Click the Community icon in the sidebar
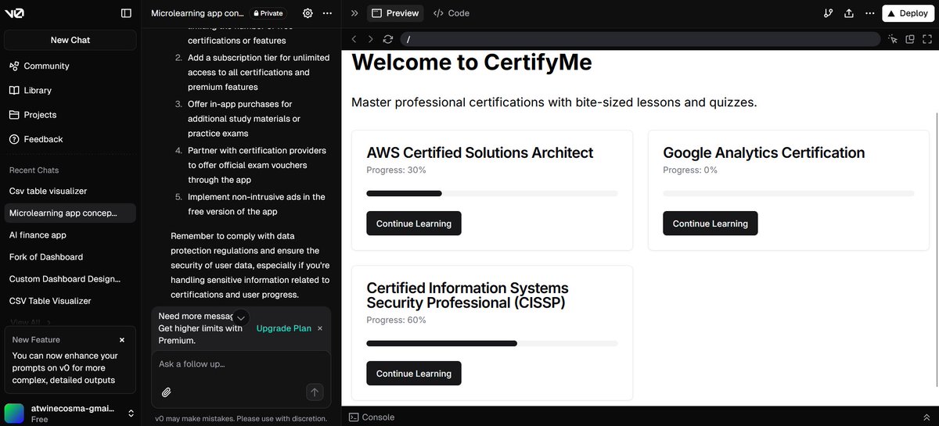 pyautogui.click(x=15, y=66)
